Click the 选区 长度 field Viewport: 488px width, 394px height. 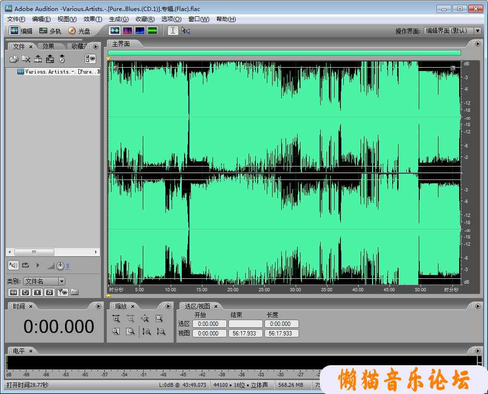[282, 324]
